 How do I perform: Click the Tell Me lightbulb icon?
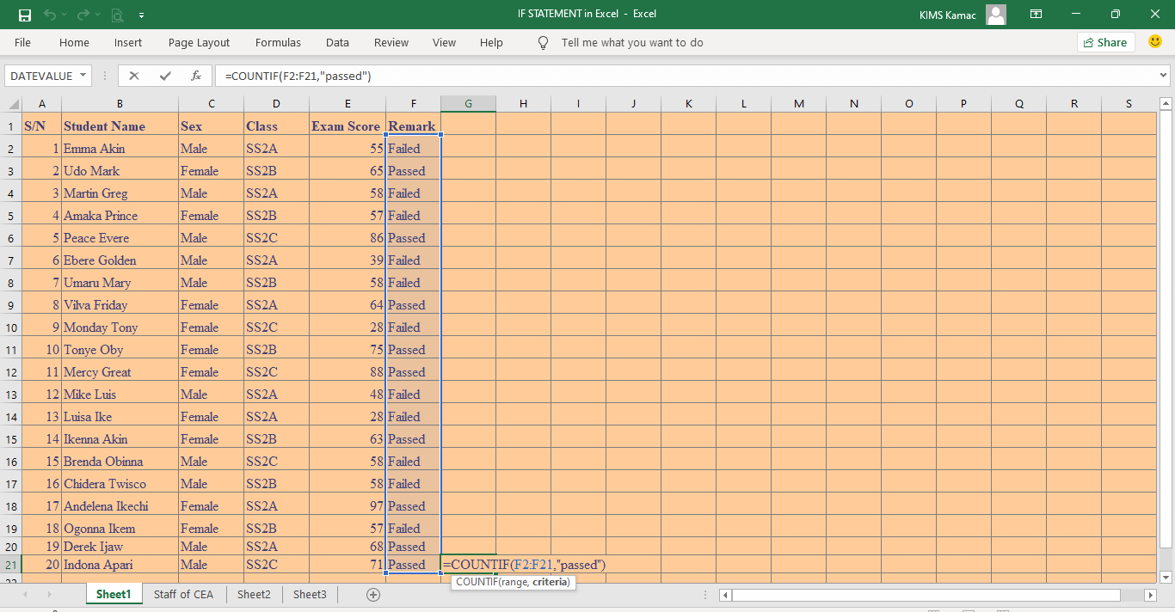pos(542,42)
